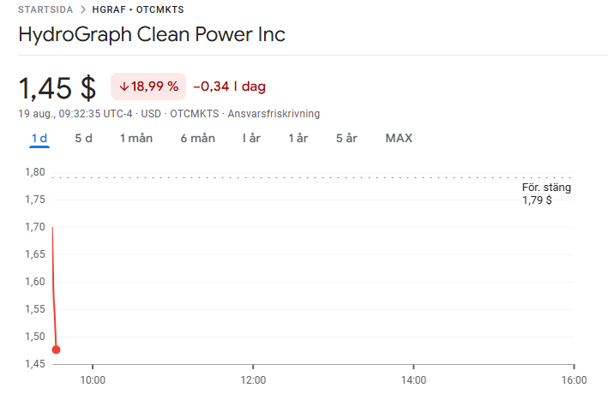Click the HydroGraph Clean Power Inc title
Image resolution: width=608 pixels, height=394 pixels.
(152, 35)
